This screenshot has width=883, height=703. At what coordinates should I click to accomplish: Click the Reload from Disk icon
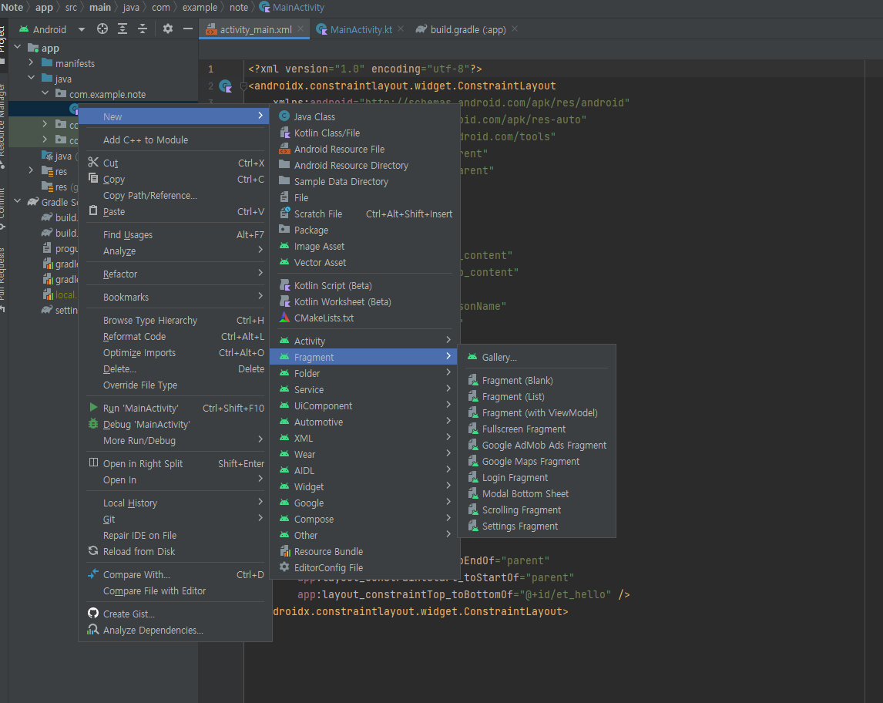pos(93,551)
